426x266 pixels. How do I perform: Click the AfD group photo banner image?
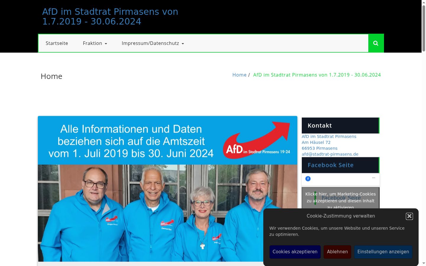point(167,189)
